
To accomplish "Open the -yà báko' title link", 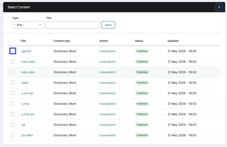I will tap(27, 135).
